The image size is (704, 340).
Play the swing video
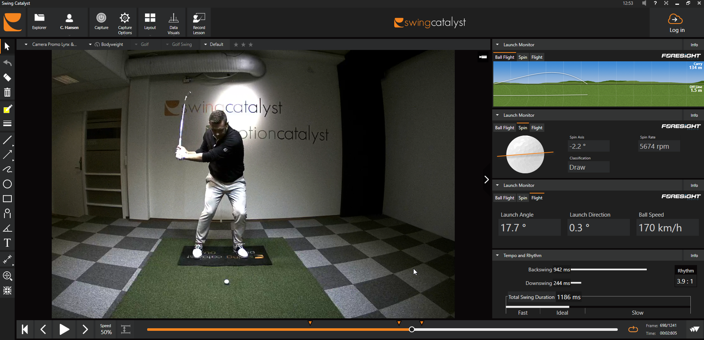(x=64, y=329)
